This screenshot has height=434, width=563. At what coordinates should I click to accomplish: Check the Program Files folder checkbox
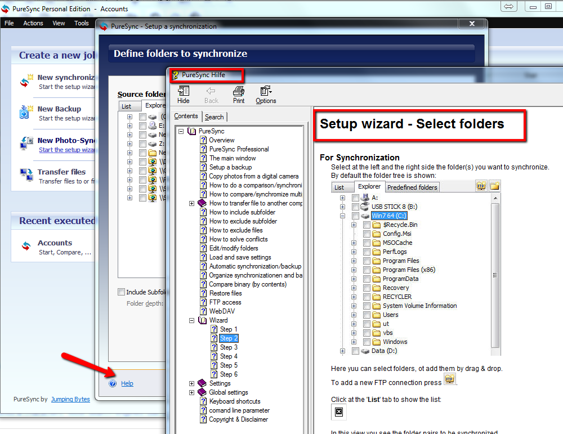pos(367,261)
